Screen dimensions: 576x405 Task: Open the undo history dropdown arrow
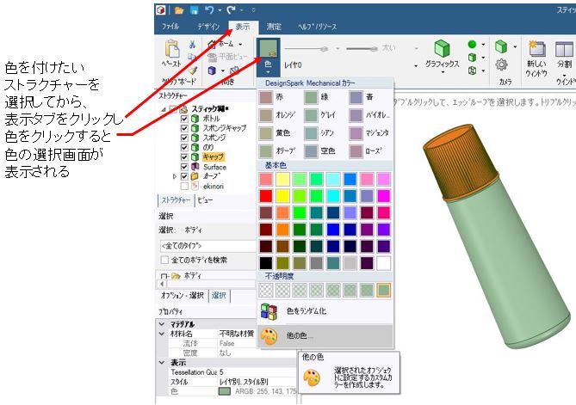coord(220,10)
